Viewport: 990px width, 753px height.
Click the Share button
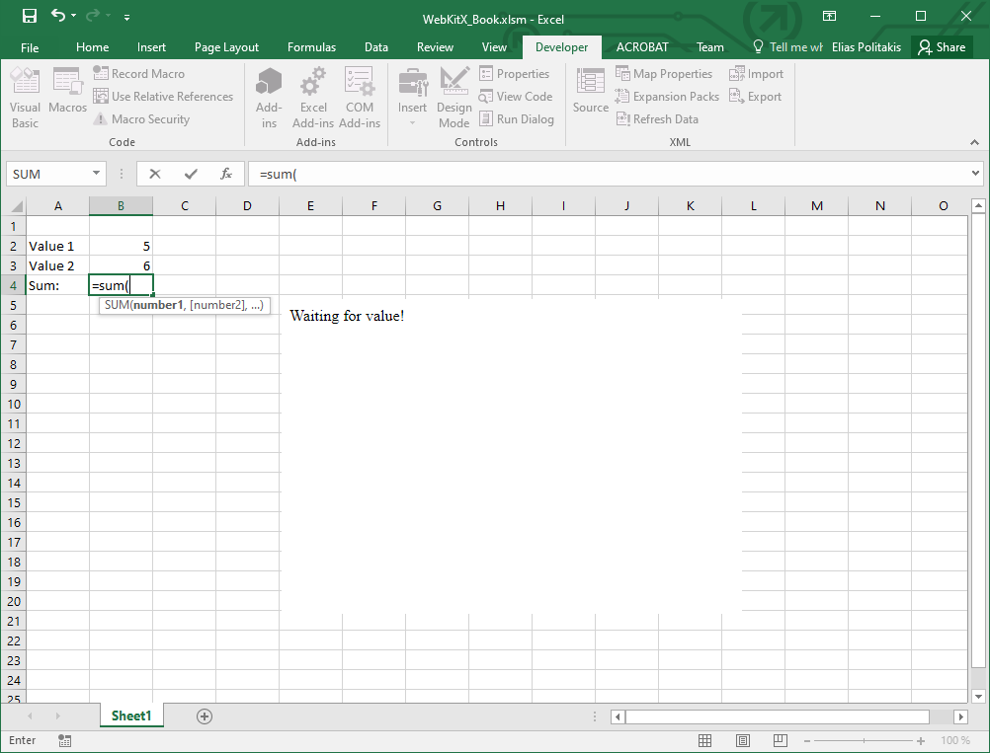point(942,47)
